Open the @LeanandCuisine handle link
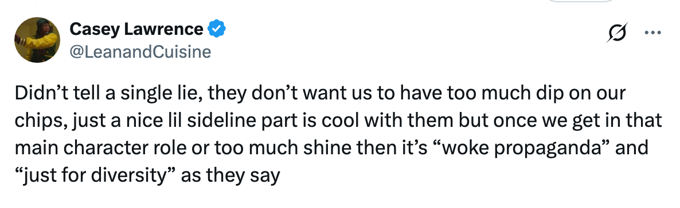Viewport: 680px width, 208px height. coord(140,52)
